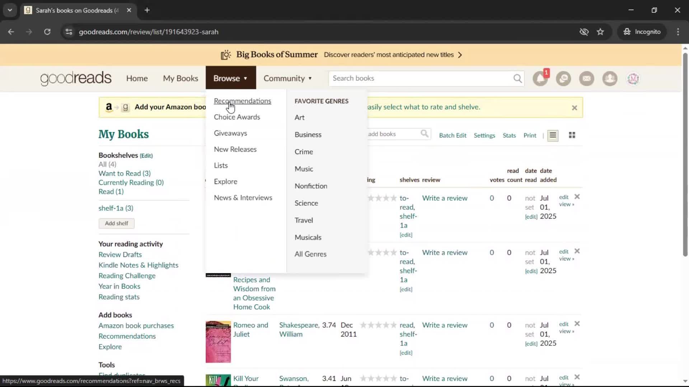Click the Goodreads logo
Image resolution: width=689 pixels, height=387 pixels.
[76, 78]
